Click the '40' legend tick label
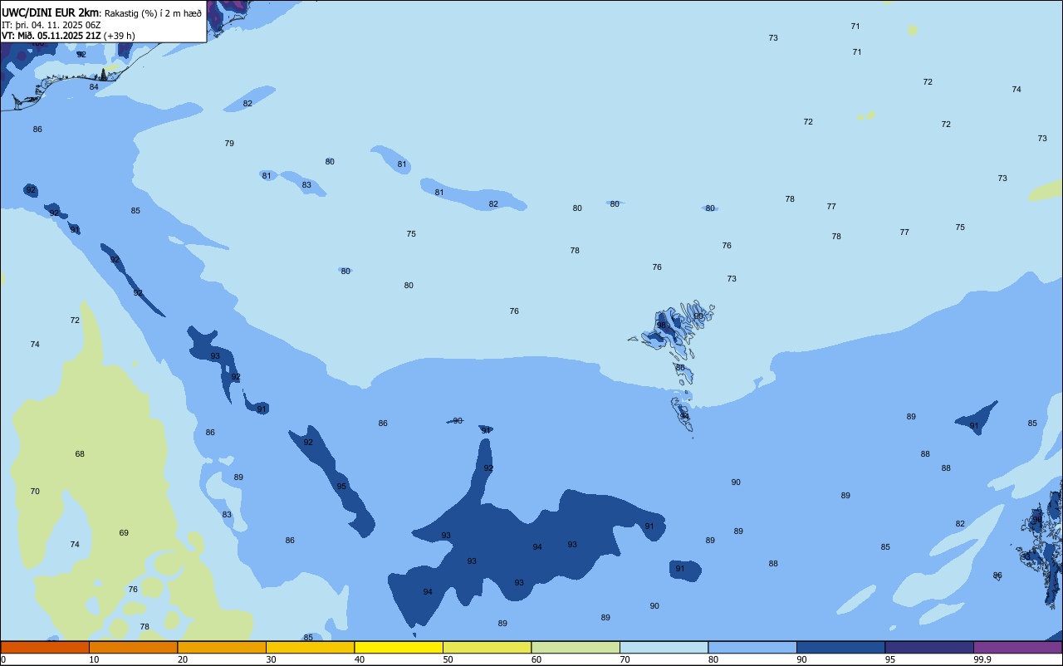The height and width of the screenshot is (666, 1063). tap(360, 659)
